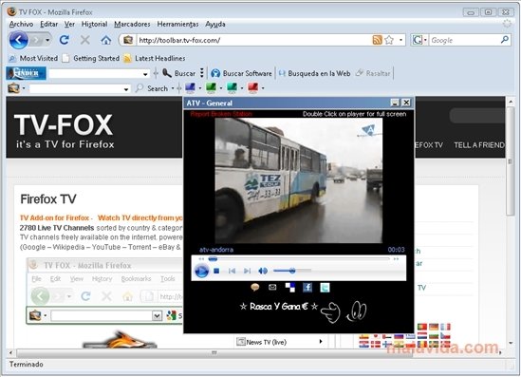Stop loading with the X icon
521x377 pixels.
click(x=85, y=40)
